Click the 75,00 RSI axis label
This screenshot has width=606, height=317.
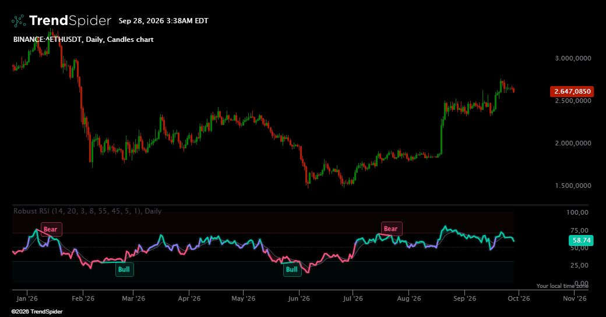click(x=579, y=230)
